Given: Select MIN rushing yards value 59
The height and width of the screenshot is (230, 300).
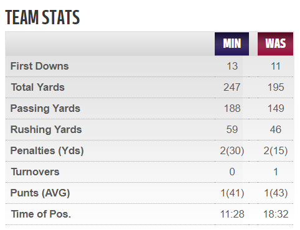Looking at the screenshot, I should [232, 129].
